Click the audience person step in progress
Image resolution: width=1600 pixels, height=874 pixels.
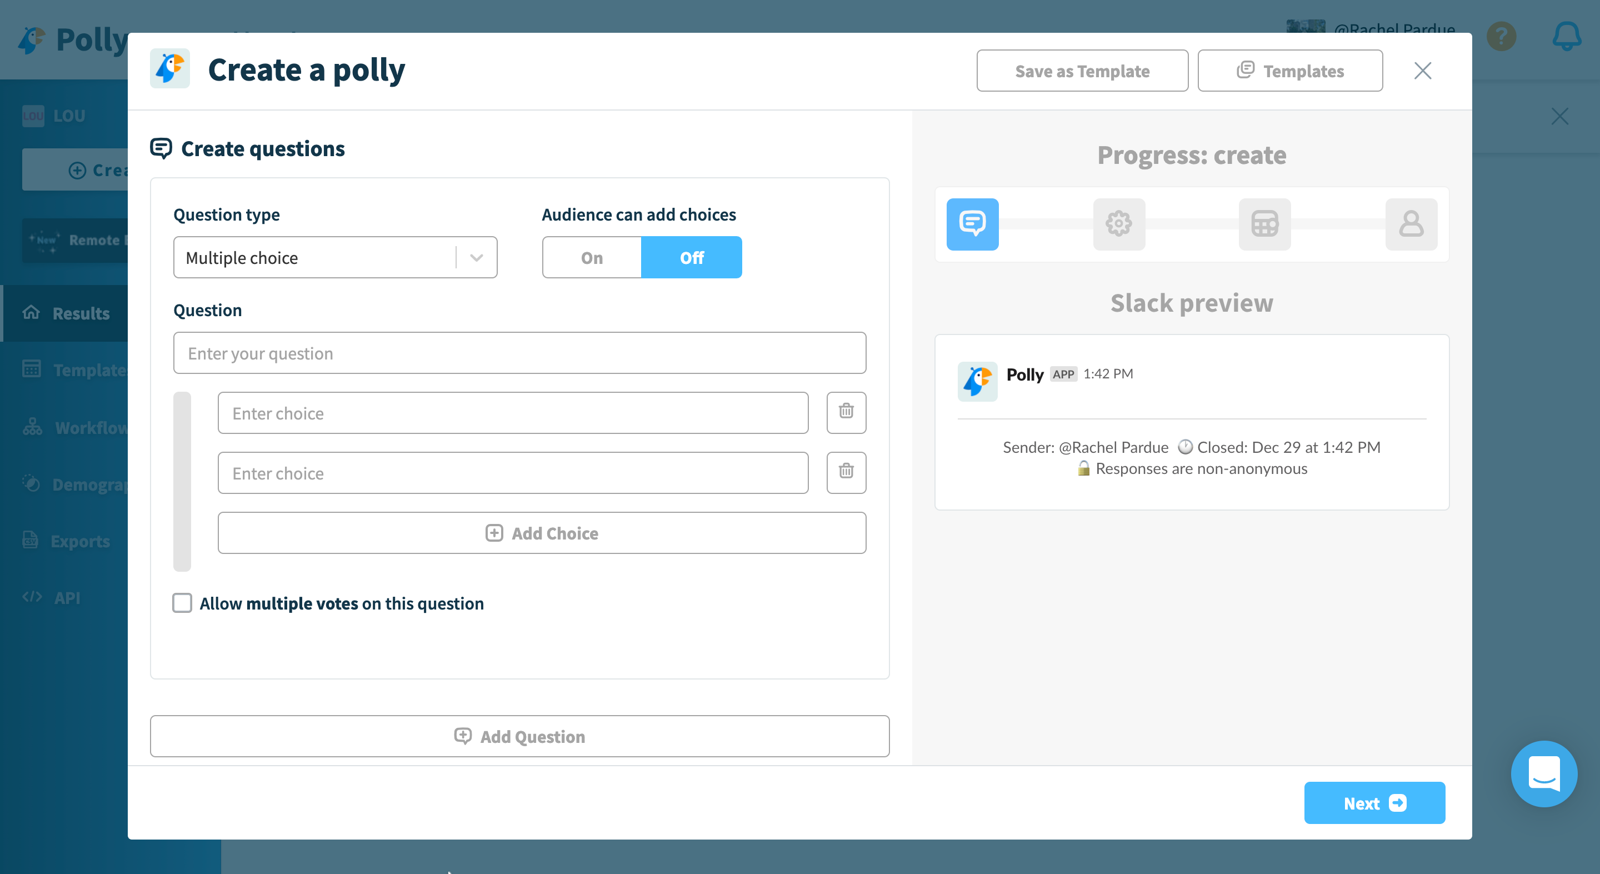tap(1411, 223)
